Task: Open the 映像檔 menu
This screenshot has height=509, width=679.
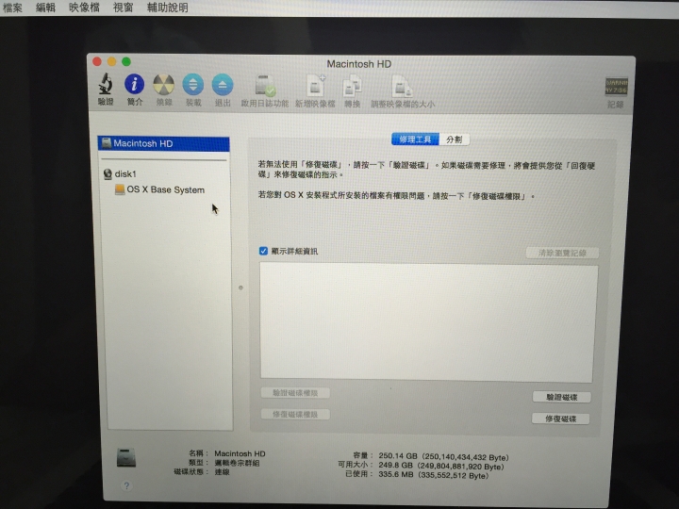Action: point(84,8)
